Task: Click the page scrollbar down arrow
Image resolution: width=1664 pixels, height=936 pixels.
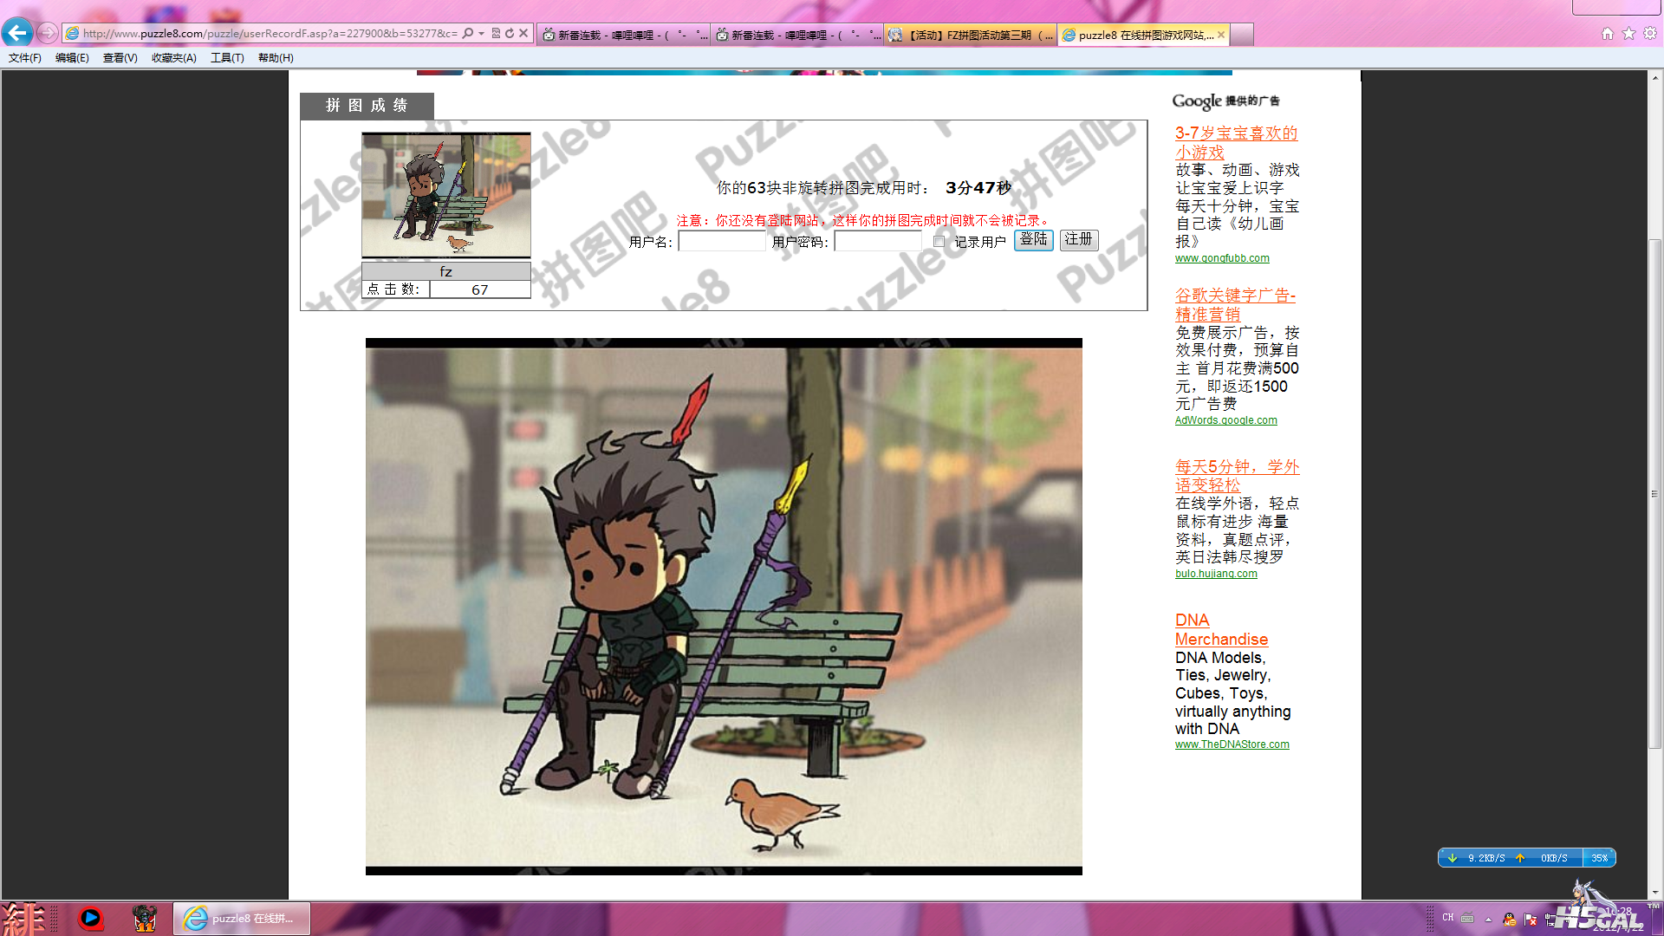Action: 1655,892
